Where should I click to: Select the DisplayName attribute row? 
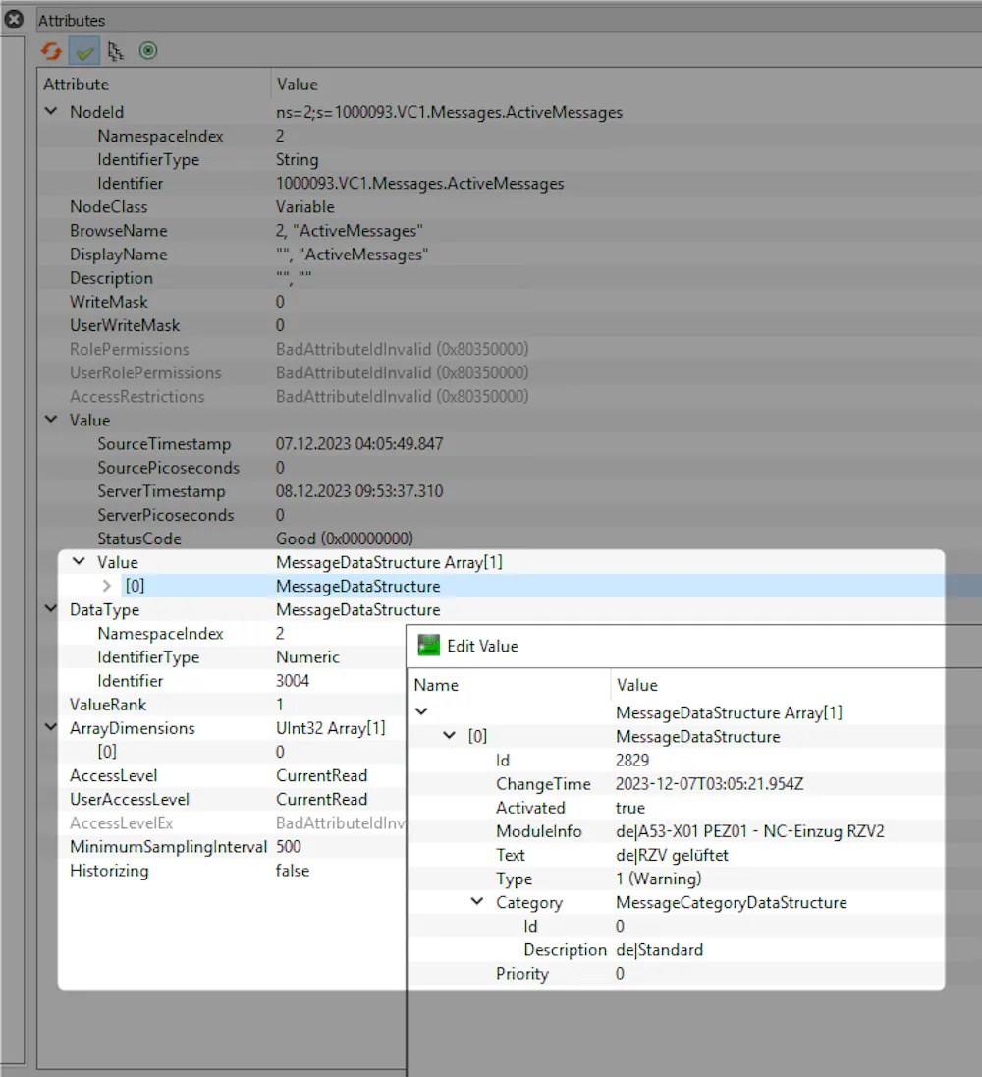click(510, 255)
